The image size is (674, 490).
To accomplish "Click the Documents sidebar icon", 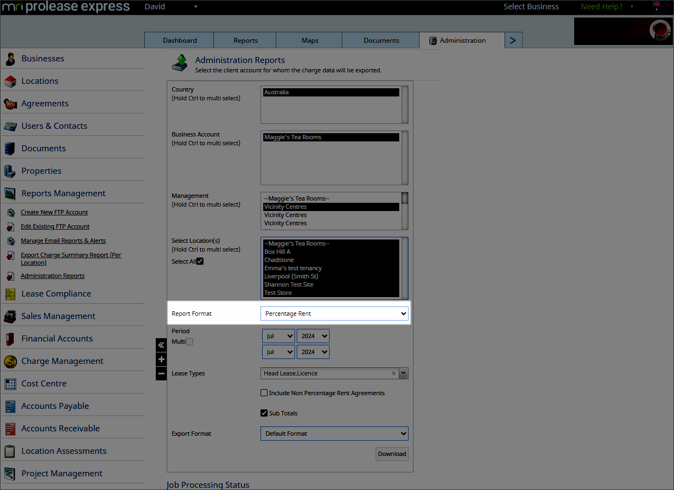I will coord(10,149).
